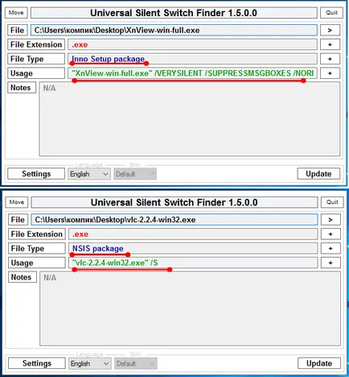Click File Extension label in vlc window
The image size is (349, 377).
37,234
